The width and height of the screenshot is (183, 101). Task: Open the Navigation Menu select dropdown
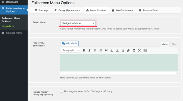pos(78,23)
